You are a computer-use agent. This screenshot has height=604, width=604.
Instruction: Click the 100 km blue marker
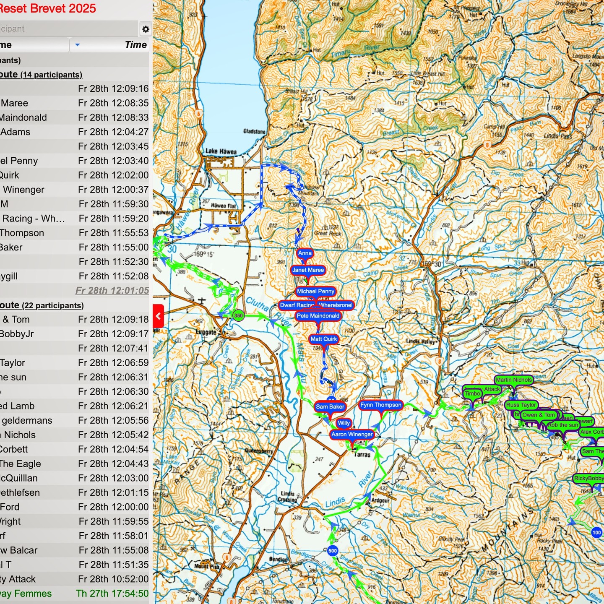pos(596,533)
